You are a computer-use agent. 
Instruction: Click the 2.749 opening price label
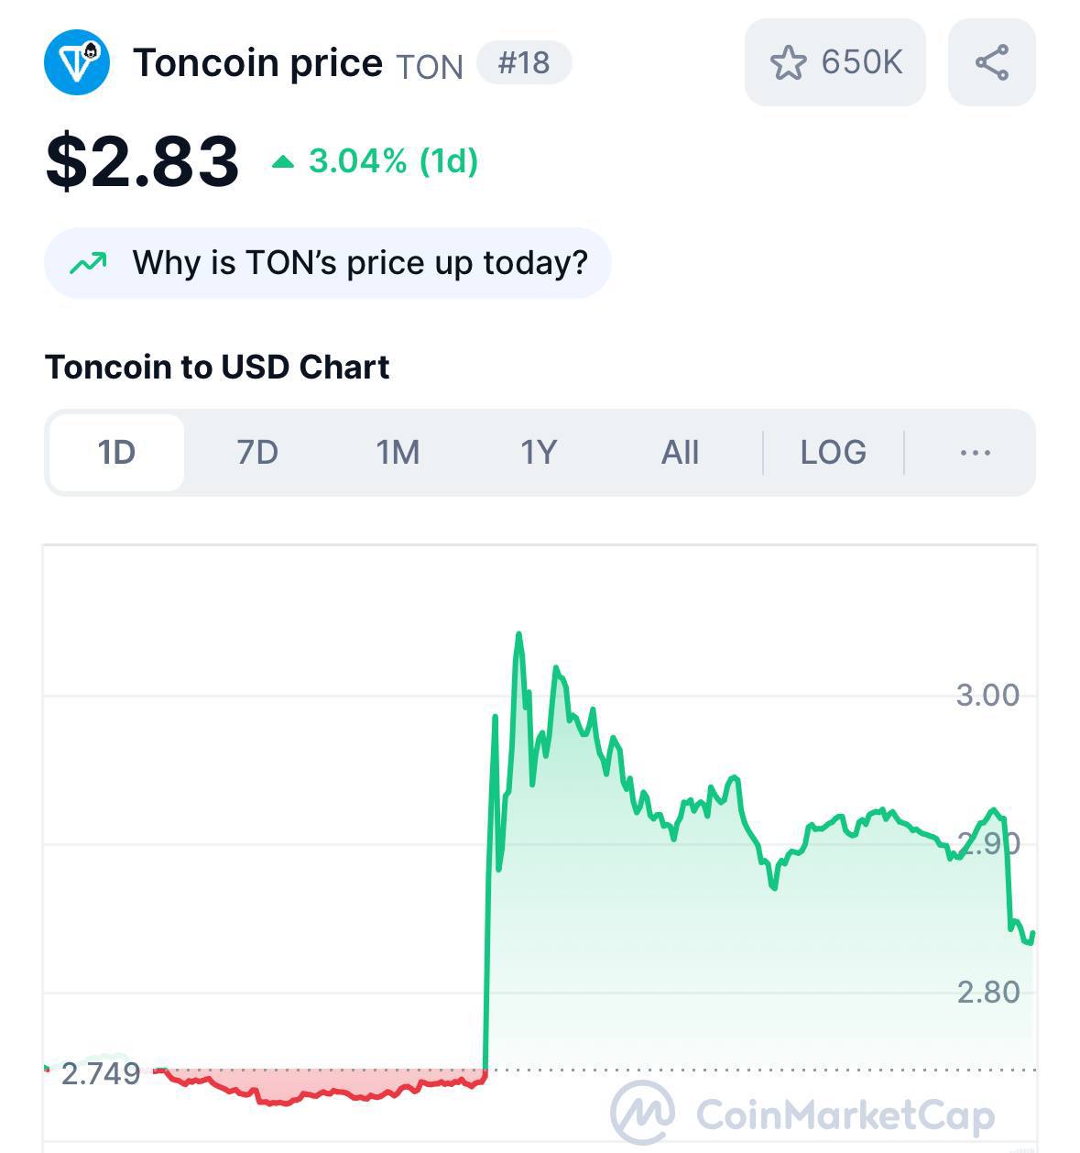point(101,1073)
